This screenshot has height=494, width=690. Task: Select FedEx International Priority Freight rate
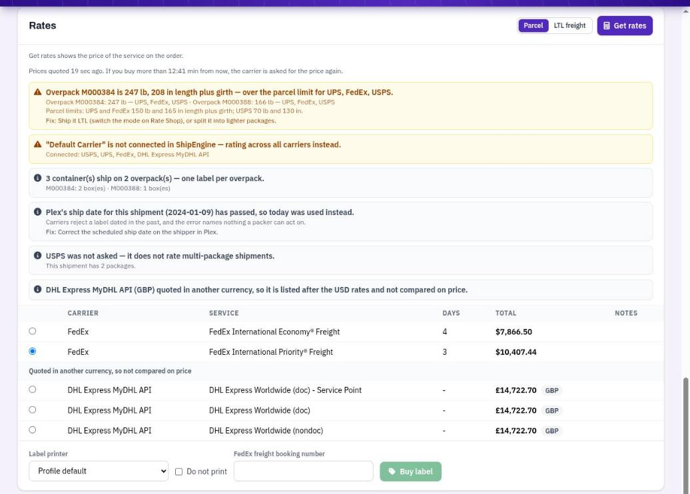[33, 352]
